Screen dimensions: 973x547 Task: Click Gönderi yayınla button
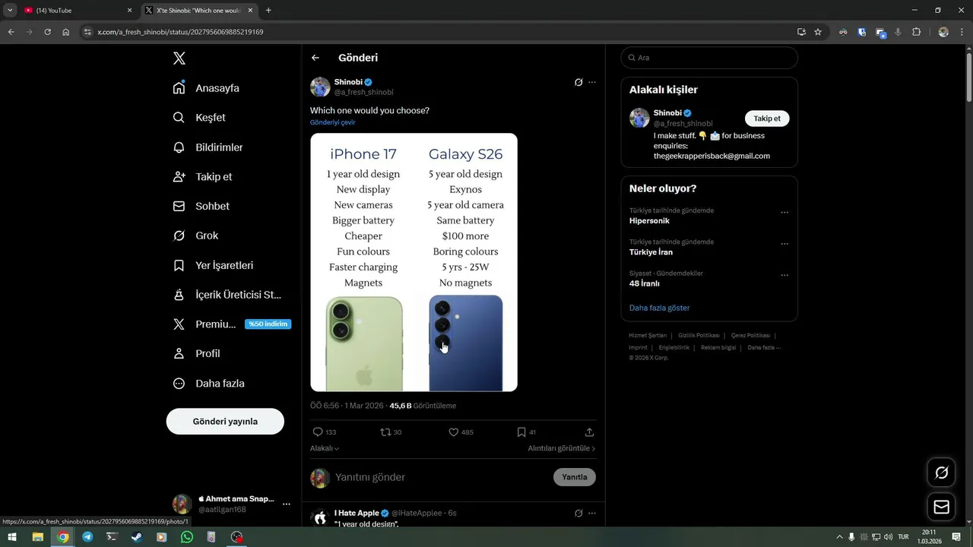tap(225, 421)
